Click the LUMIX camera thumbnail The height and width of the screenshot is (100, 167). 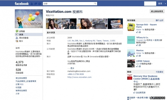click(131, 63)
